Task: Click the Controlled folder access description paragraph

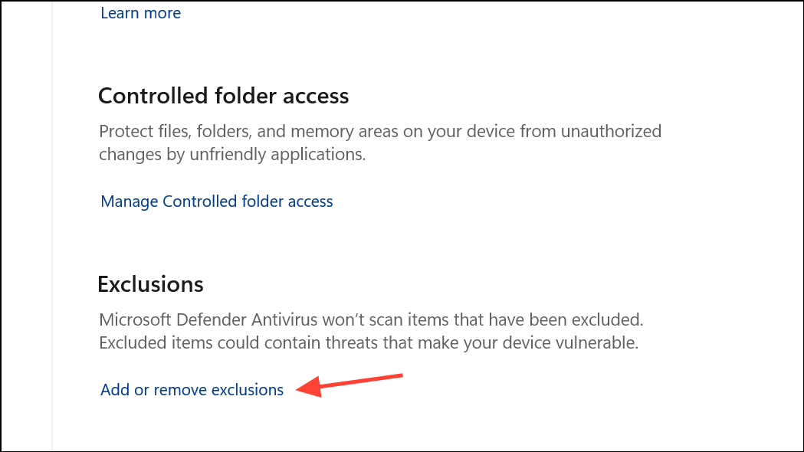Action: point(379,142)
